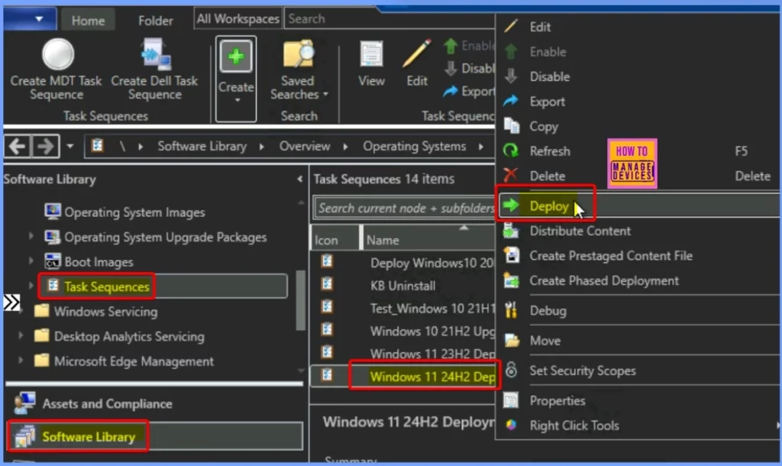
Task: Click the Deploy green arrow icon
Action: 511,205
